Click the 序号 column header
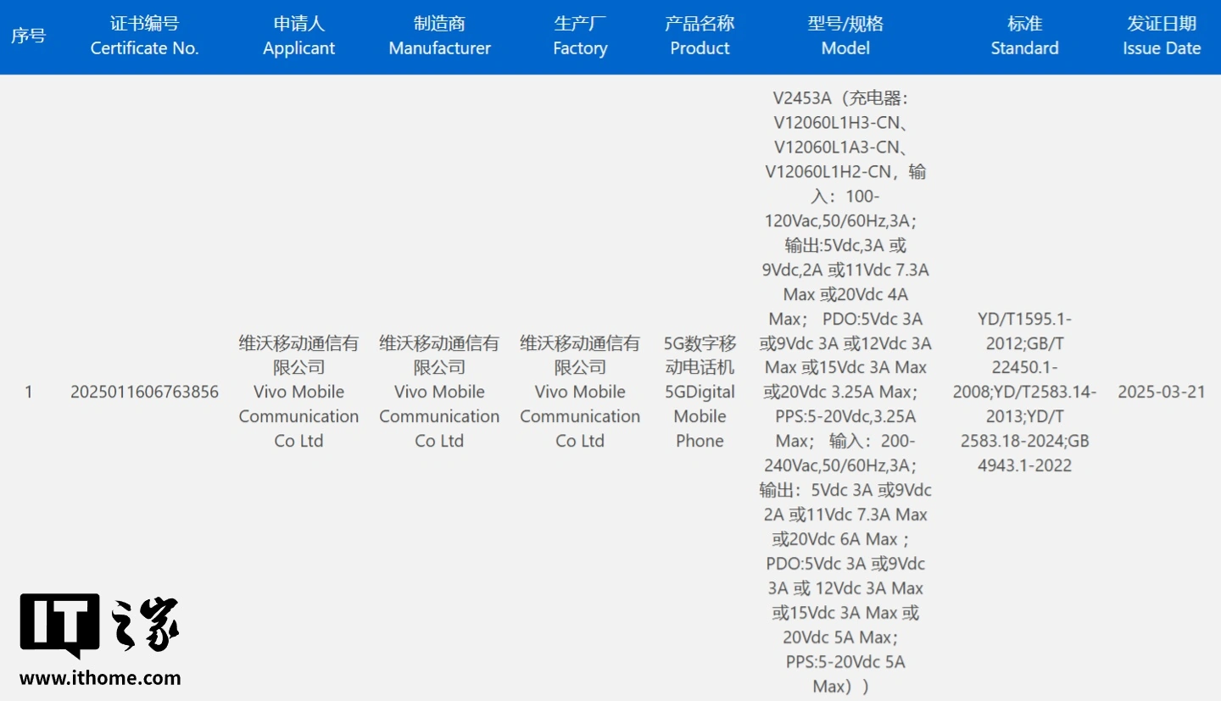This screenshot has width=1221, height=701. [x=28, y=36]
